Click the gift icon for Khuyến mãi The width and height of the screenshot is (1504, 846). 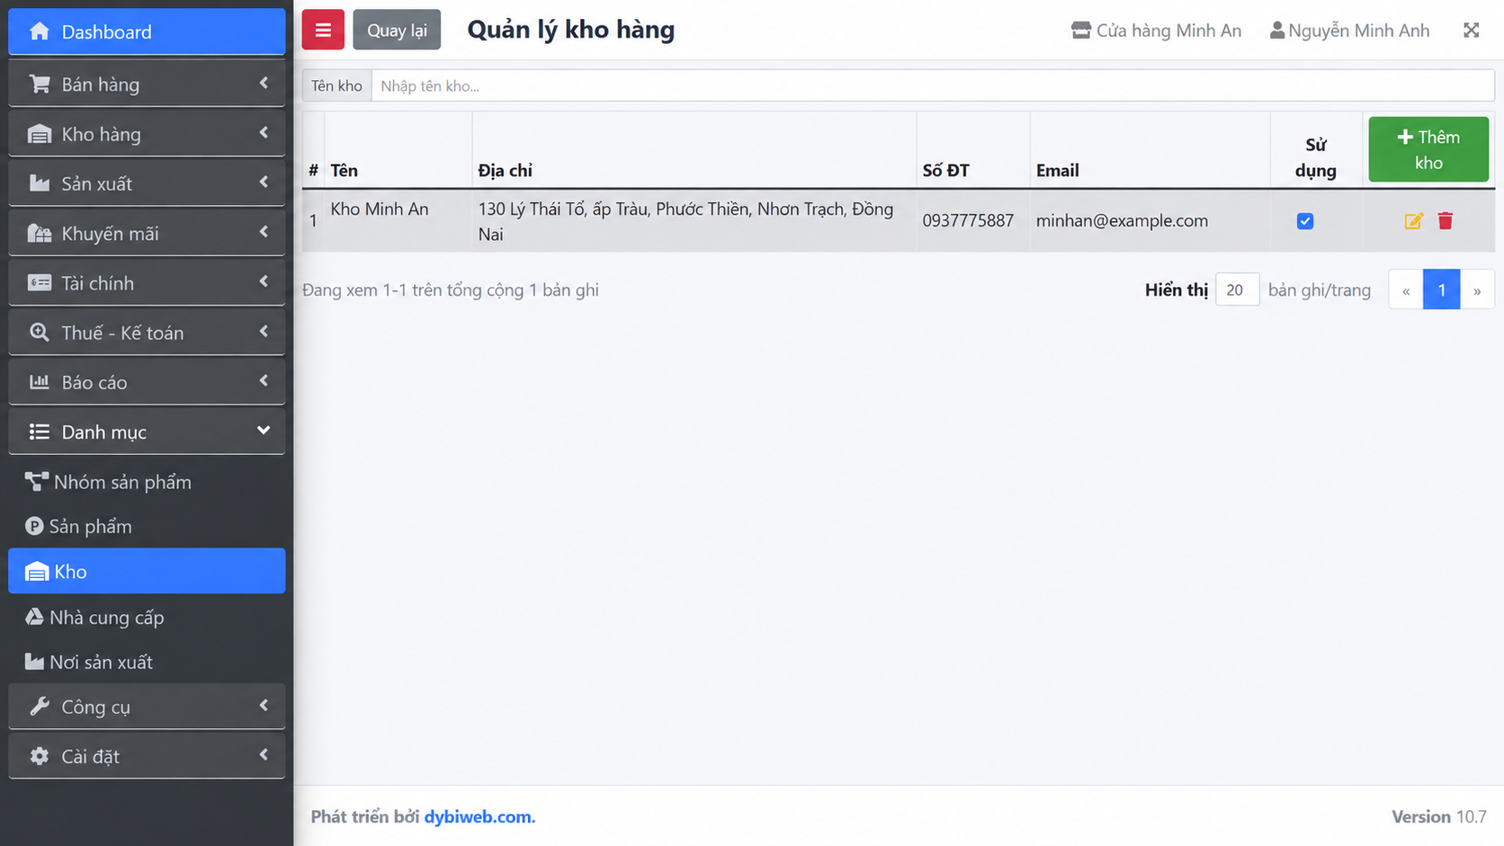click(40, 234)
